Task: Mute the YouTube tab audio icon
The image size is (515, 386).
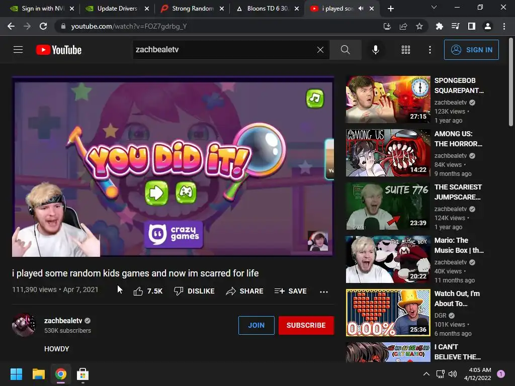Action: tap(361, 9)
